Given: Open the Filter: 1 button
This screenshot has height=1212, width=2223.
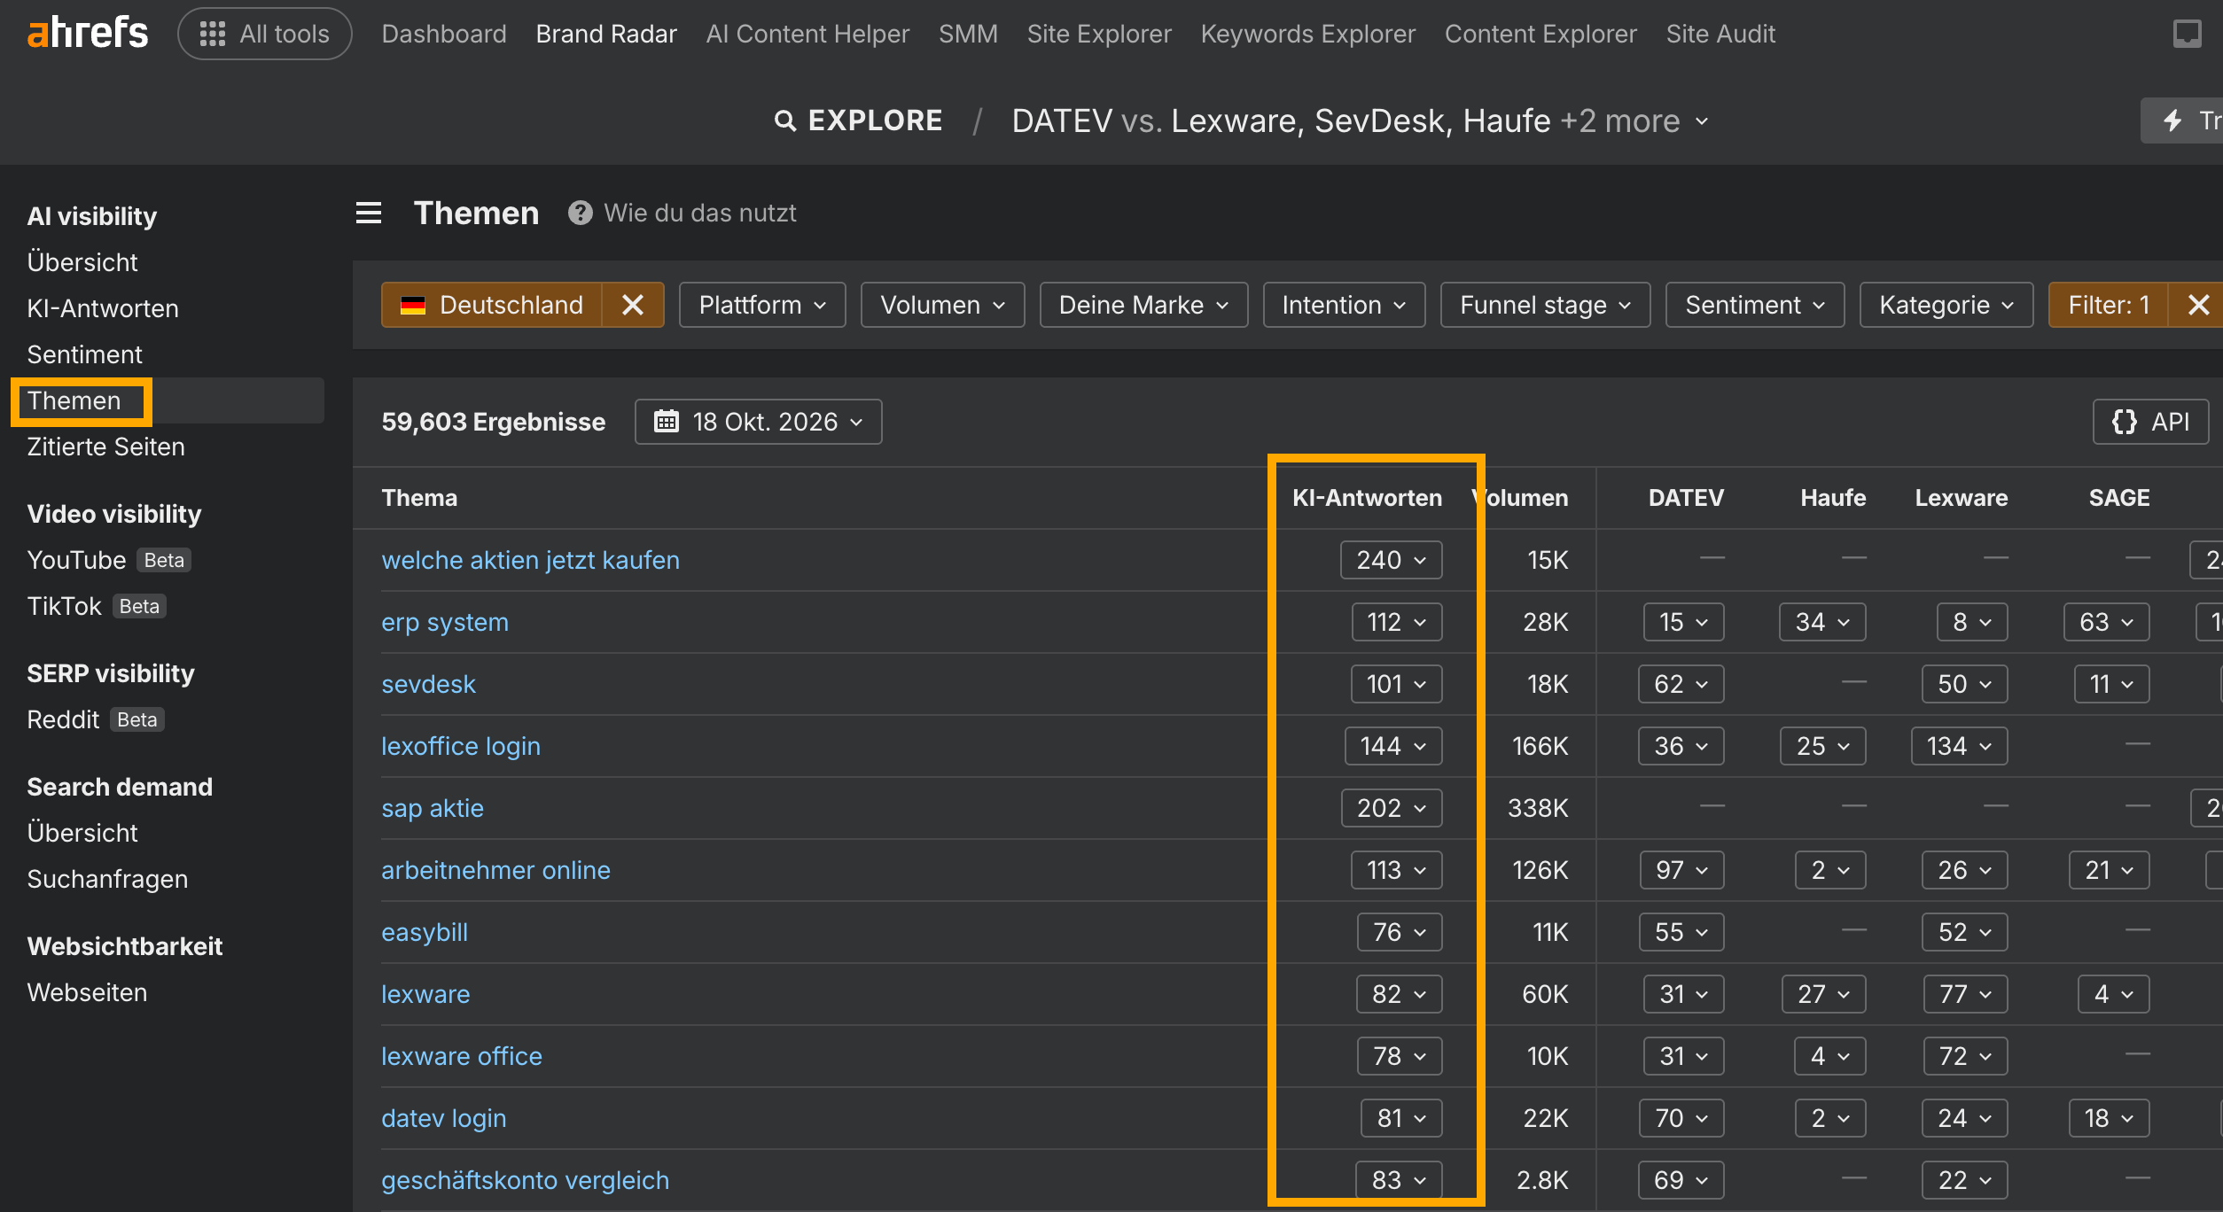Looking at the screenshot, I should tap(2109, 305).
